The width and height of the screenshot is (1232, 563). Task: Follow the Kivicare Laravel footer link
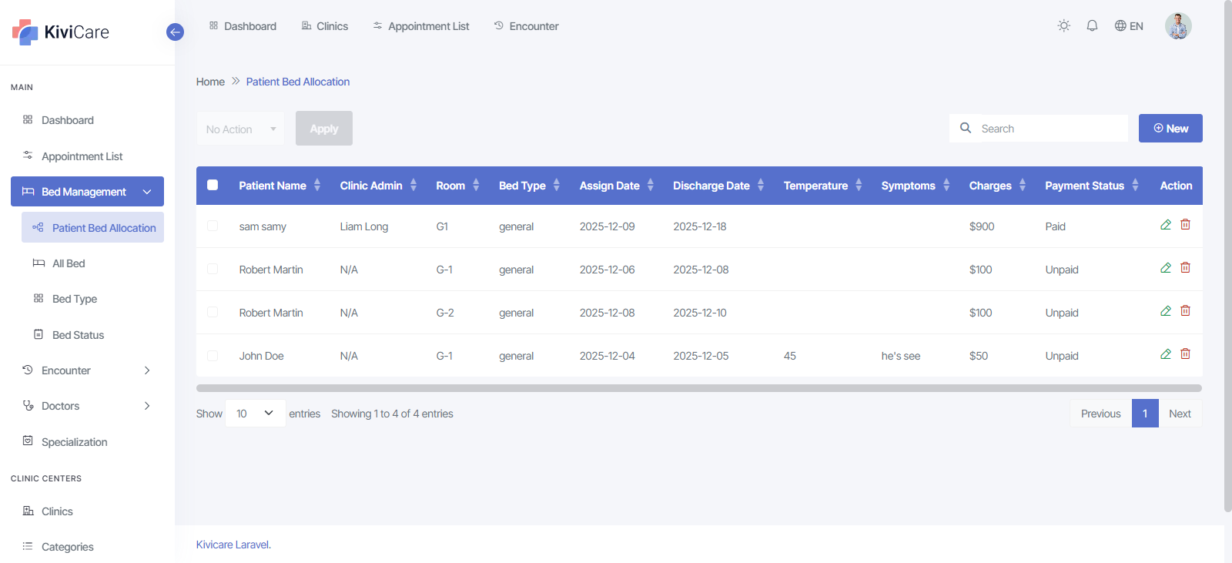pos(233,545)
